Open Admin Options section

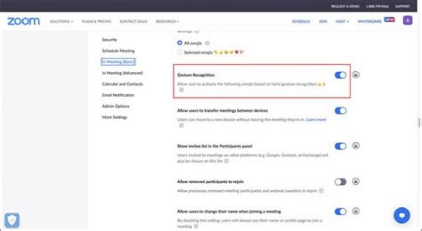click(x=115, y=106)
